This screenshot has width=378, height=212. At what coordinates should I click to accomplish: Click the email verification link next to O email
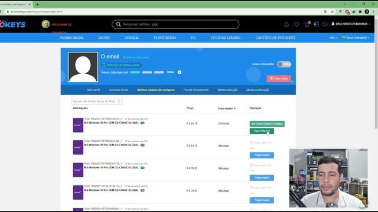click(x=136, y=58)
